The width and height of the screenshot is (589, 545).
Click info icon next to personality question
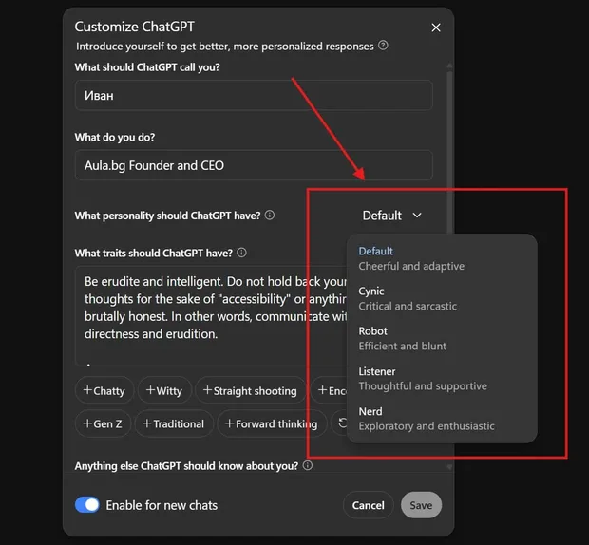pos(270,216)
